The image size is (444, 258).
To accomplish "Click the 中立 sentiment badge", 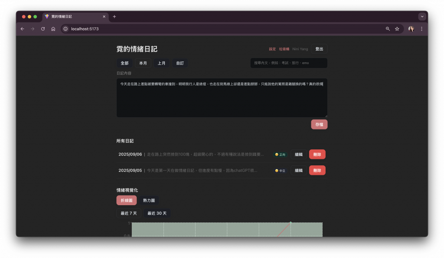I will pyautogui.click(x=281, y=171).
